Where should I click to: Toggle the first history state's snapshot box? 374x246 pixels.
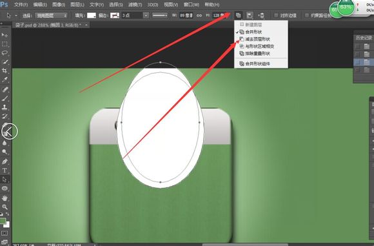357,46
